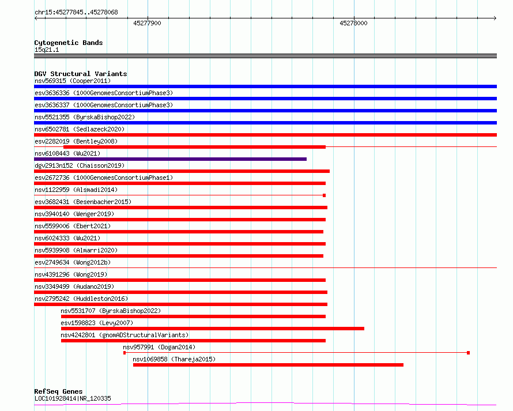513x411 pixels.
Task: Click the nsv1069858 red variant bar
Action: [x=268, y=365]
